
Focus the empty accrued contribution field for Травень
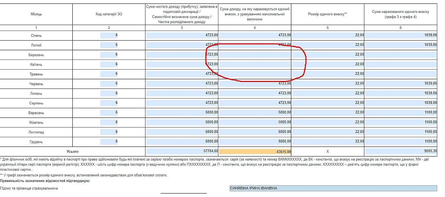click(400, 74)
